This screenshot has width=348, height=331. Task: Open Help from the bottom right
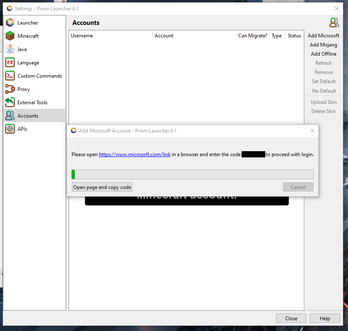tap(325, 318)
